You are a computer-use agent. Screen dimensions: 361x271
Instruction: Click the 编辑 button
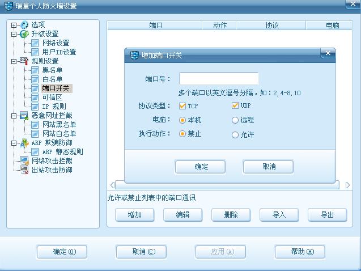pyautogui.click(x=183, y=215)
